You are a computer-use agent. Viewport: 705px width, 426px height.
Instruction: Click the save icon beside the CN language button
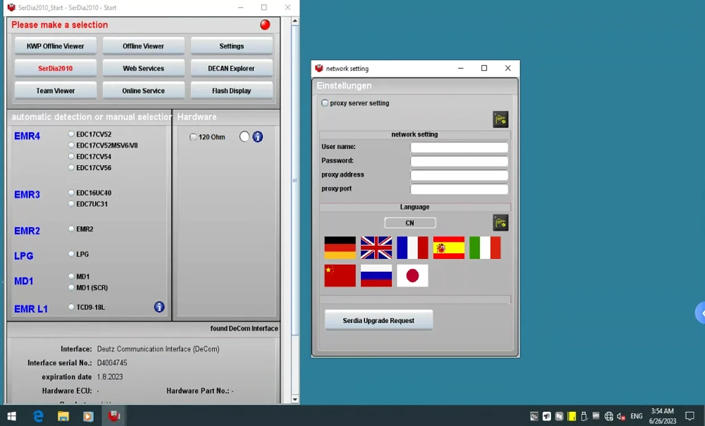pyautogui.click(x=500, y=223)
